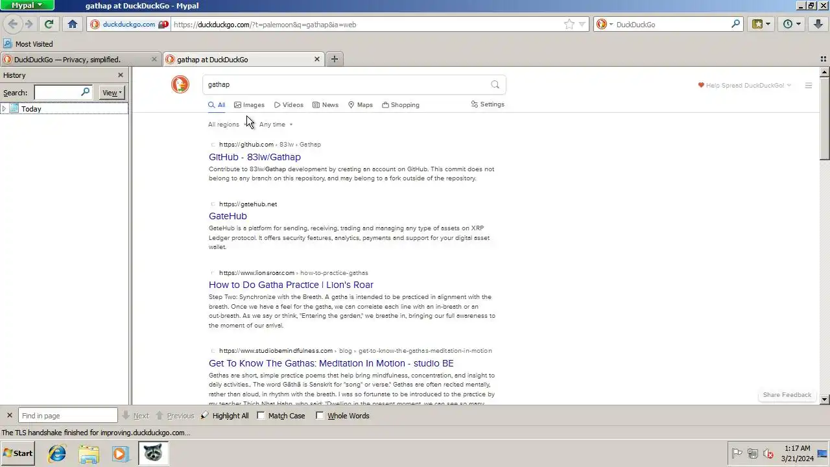Go forward with the Forward arrow button
Screen dimensions: 830x467
pos(29,24)
